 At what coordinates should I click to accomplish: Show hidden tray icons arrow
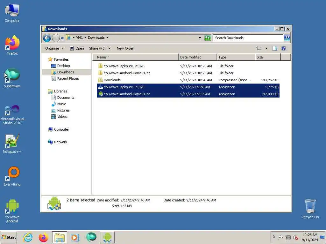[x=273, y=237]
